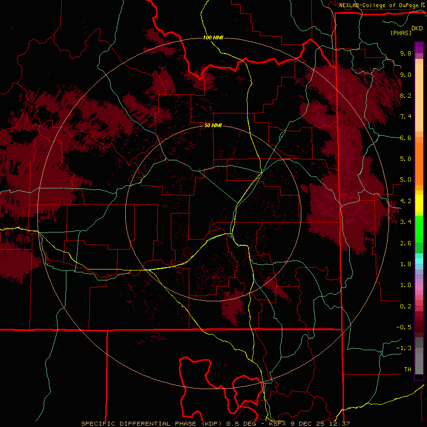
Task: Select the 9.8 value on the scale
Action: coord(406,53)
